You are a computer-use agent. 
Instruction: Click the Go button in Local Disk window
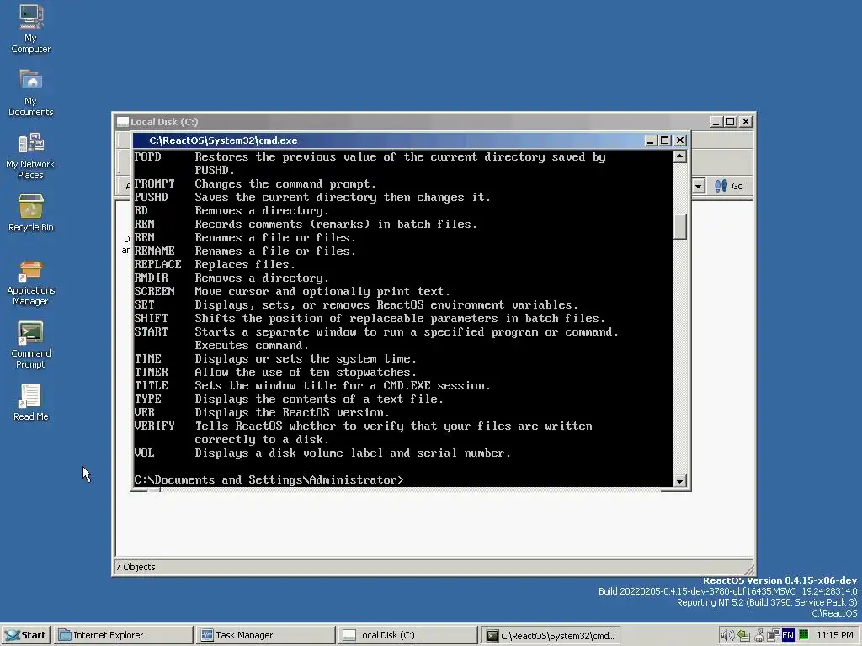coord(729,186)
